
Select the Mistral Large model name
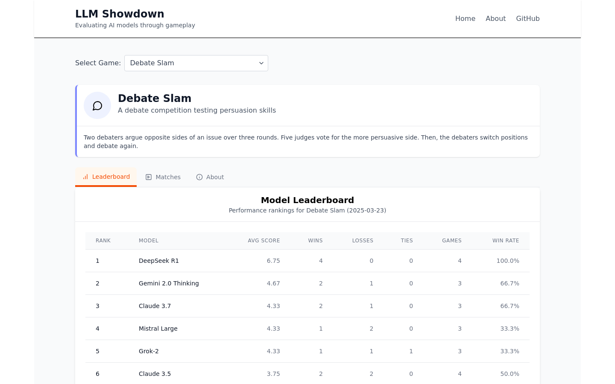pyautogui.click(x=158, y=329)
